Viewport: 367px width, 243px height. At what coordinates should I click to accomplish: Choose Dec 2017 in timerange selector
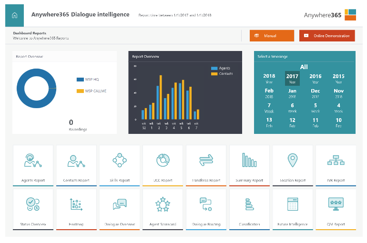point(316,93)
